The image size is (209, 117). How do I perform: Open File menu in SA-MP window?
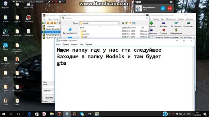click(44, 19)
